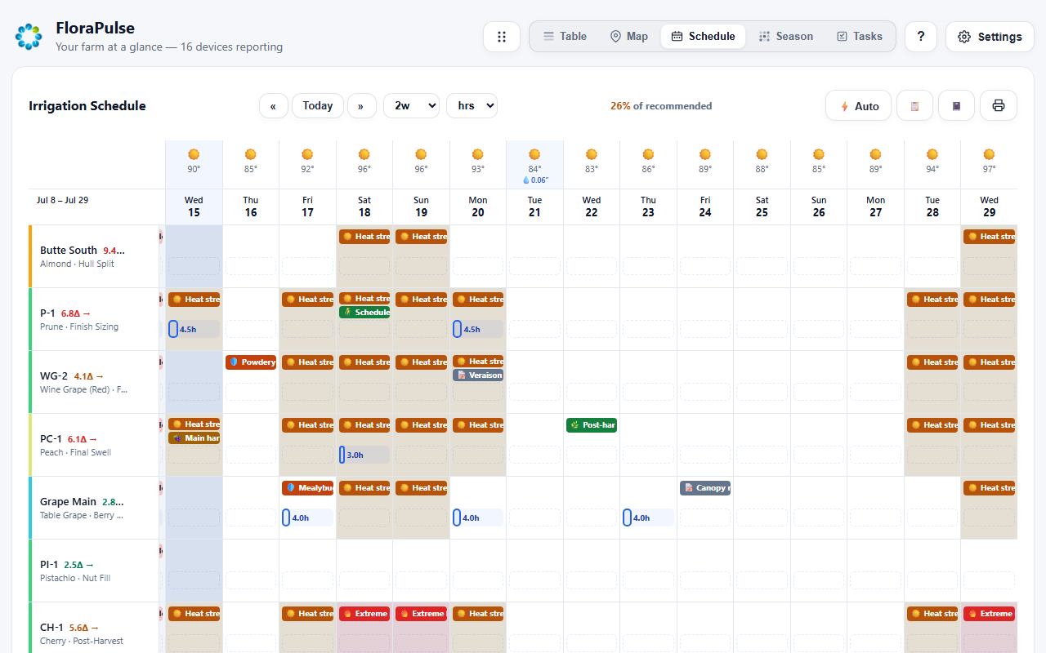Click Extreme heat alert on CH-1 Wednesday 29

click(x=989, y=614)
